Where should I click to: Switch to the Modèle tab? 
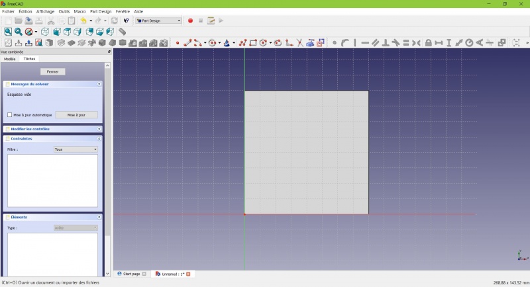click(x=9, y=59)
